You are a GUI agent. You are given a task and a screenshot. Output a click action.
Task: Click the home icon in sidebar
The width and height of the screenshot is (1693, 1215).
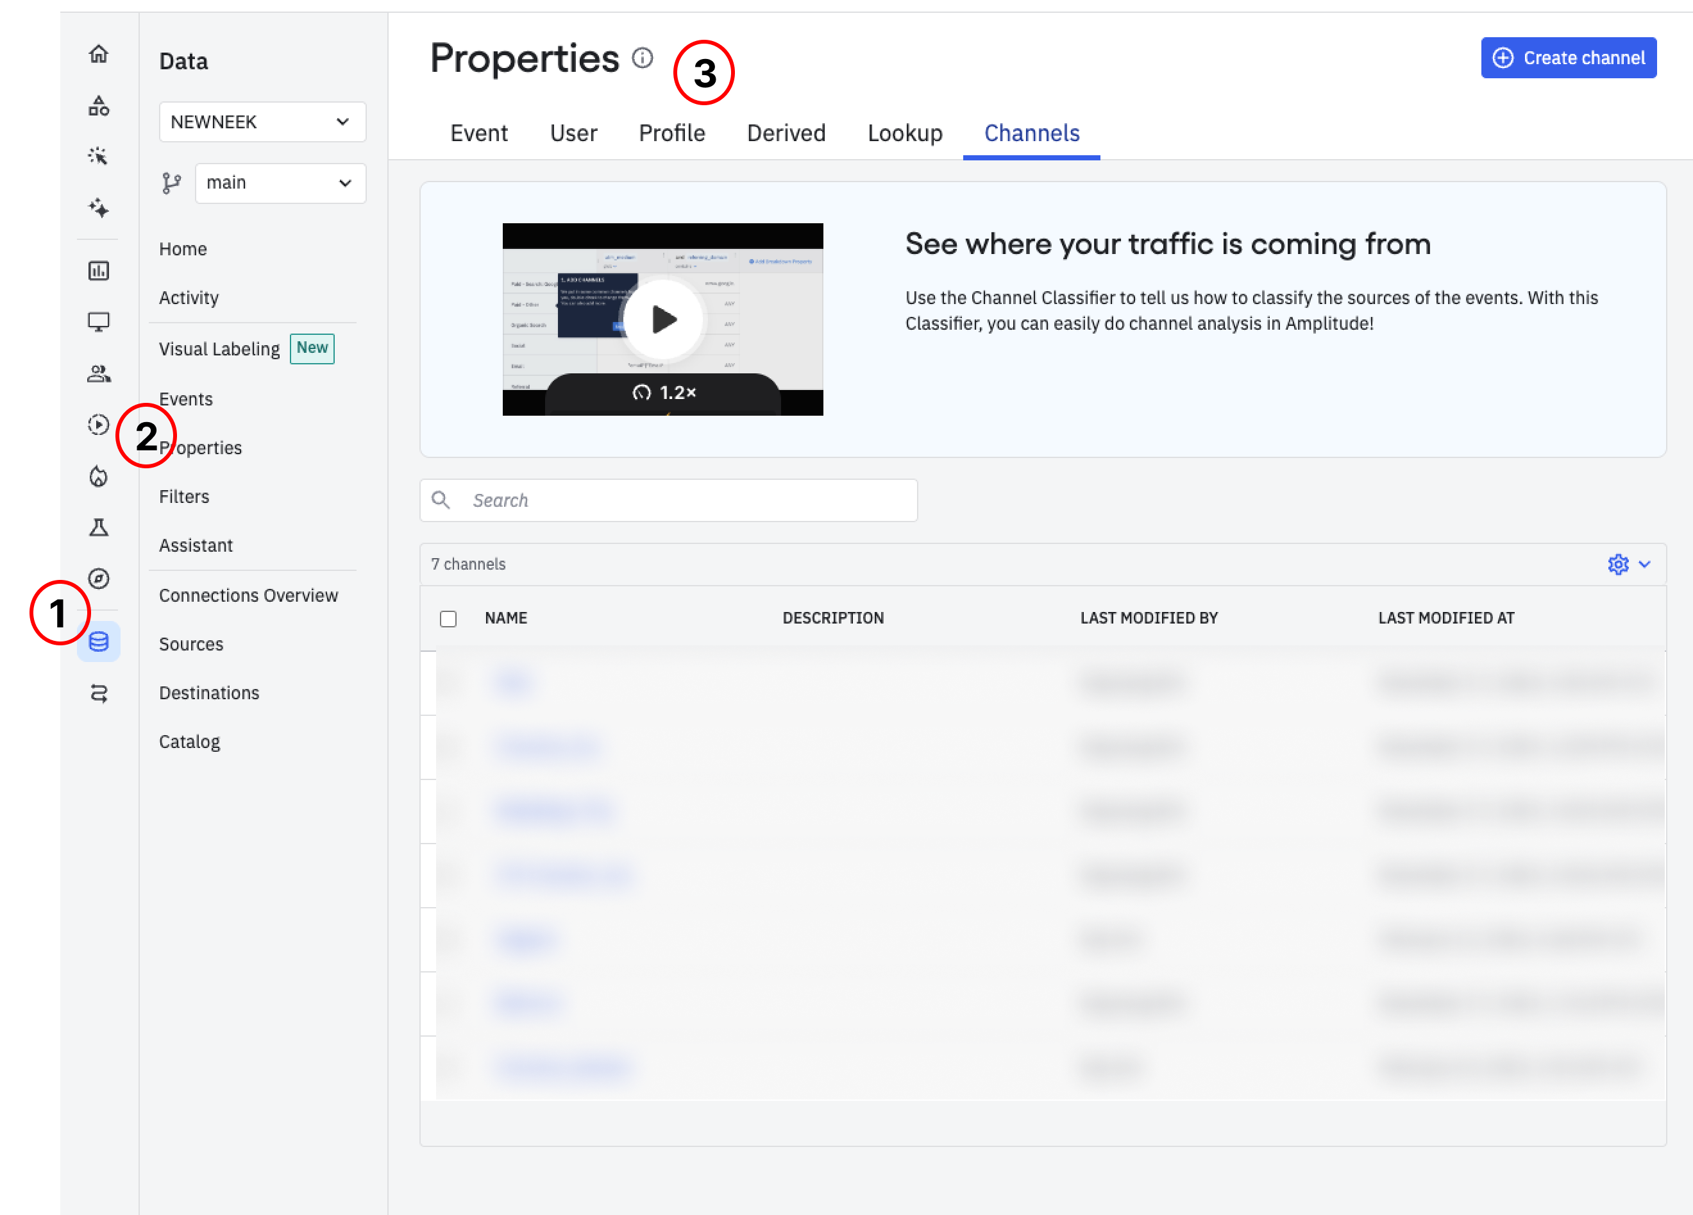(99, 54)
